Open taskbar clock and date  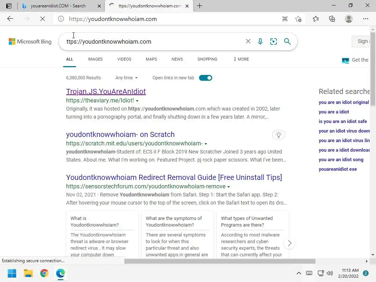[x=348, y=273]
